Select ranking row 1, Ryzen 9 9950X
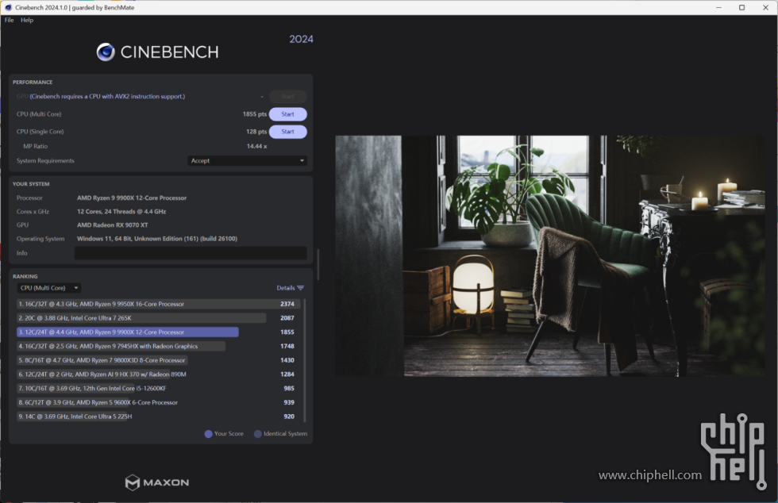Screen dimensions: 778x503 [156, 304]
